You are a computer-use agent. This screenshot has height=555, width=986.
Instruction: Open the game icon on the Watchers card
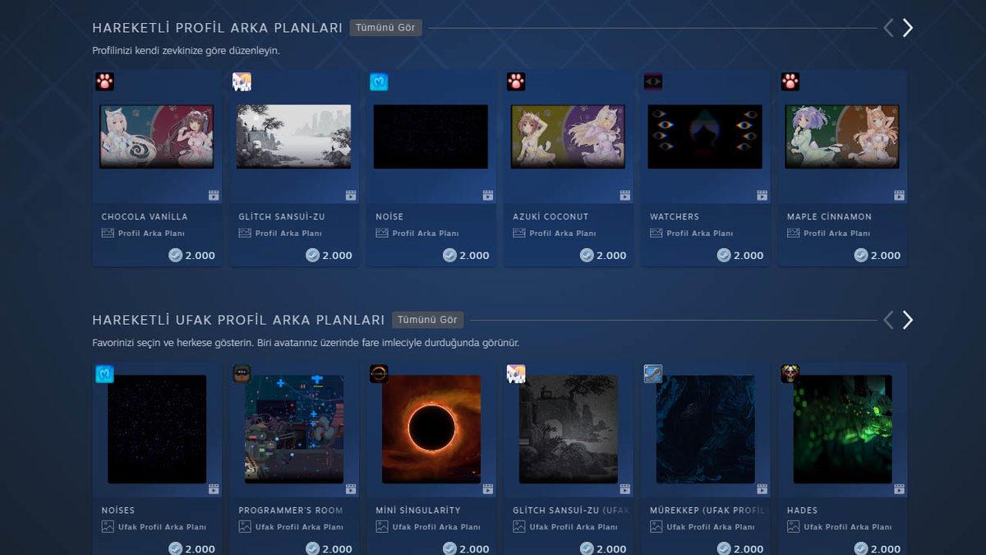[x=652, y=81]
